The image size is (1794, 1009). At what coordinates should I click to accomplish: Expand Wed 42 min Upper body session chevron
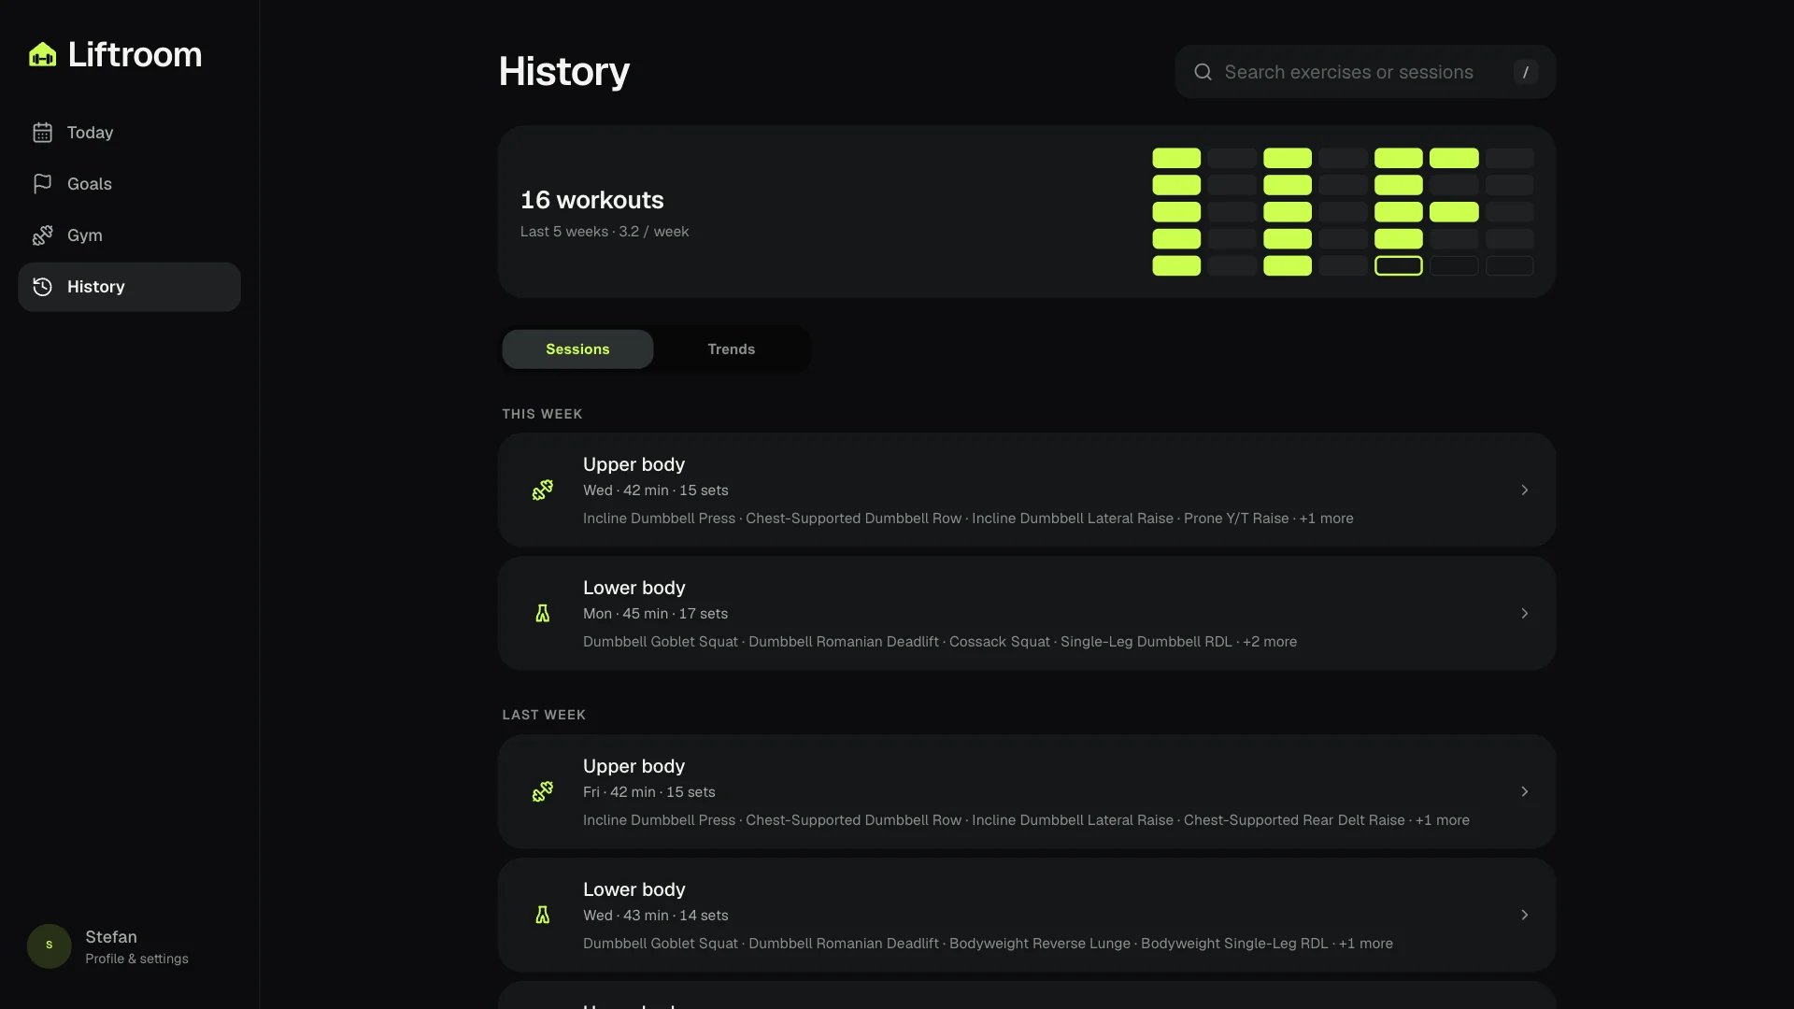[x=1524, y=490]
